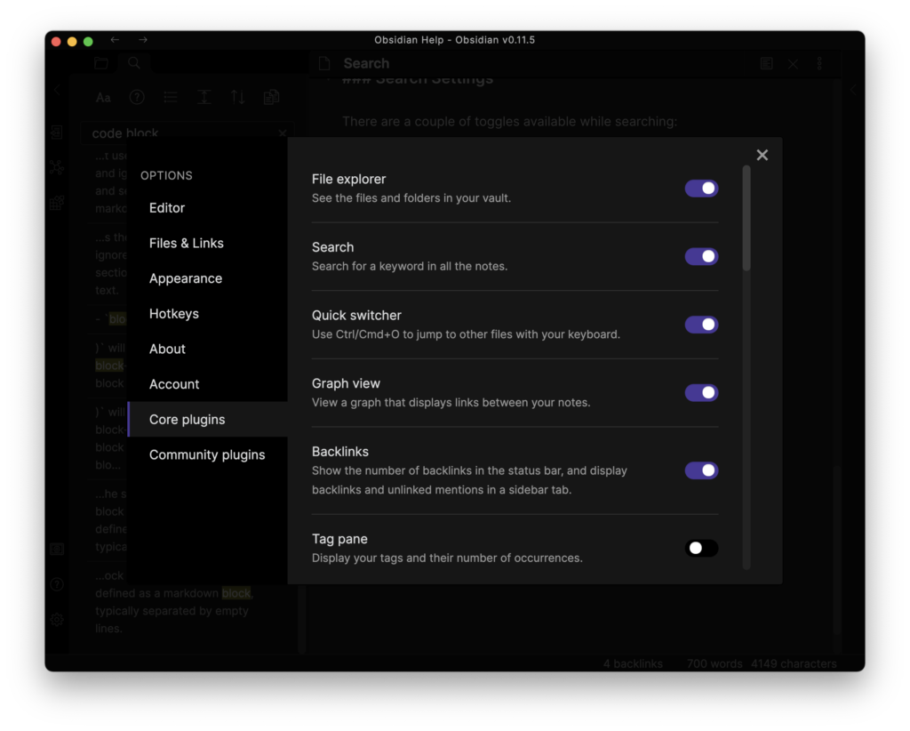The height and width of the screenshot is (731, 910).
Task: Enable the Tag pane plugin toggle
Action: [x=701, y=548]
